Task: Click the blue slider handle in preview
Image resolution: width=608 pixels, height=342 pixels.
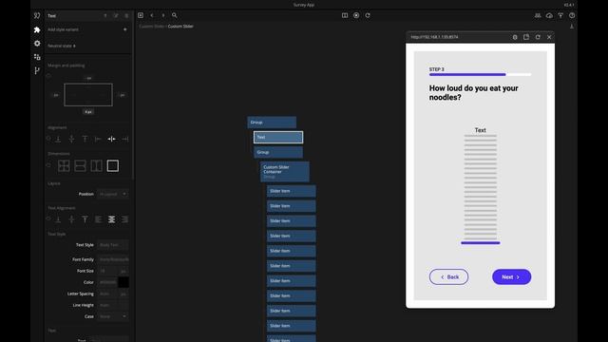Action: tap(481, 243)
